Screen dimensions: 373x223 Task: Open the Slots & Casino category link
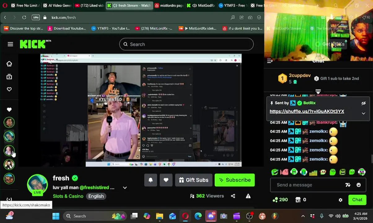[x=68, y=196]
